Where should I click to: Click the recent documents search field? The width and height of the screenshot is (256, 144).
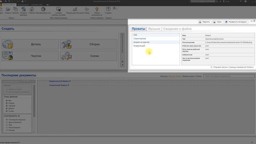tap(229, 76)
